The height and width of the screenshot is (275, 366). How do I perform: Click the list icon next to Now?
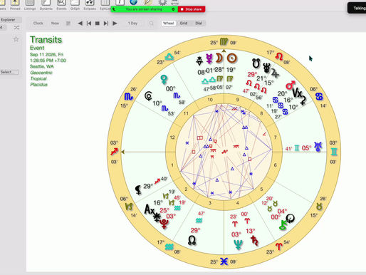tap(68, 24)
